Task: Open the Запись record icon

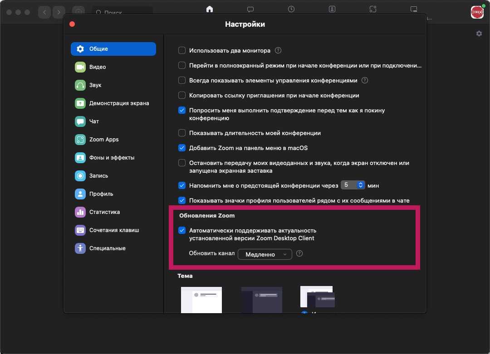Action: click(x=80, y=176)
